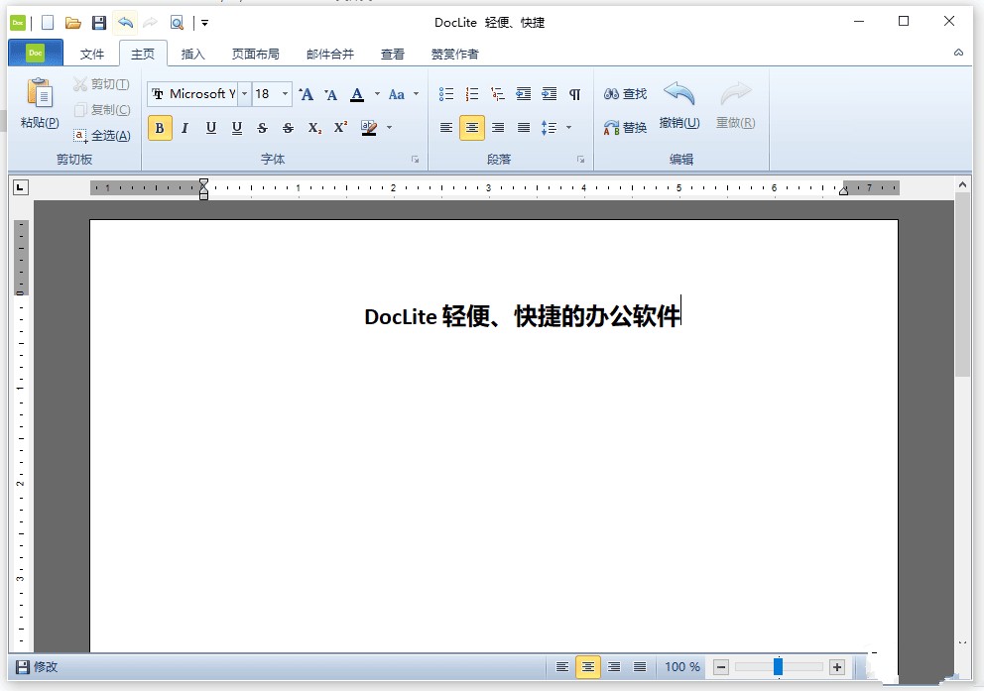Click the Paste clipboard icon

coord(40,93)
